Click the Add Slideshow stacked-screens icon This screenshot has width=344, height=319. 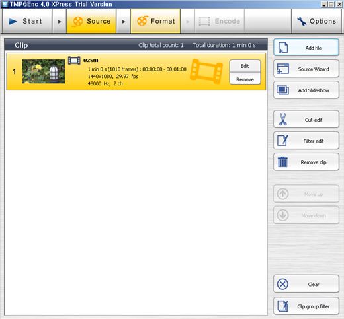click(283, 90)
